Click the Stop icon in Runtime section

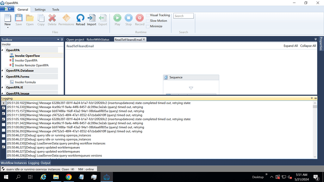128,18
